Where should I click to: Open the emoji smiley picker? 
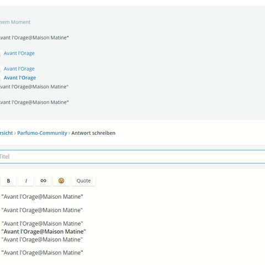coord(61,181)
